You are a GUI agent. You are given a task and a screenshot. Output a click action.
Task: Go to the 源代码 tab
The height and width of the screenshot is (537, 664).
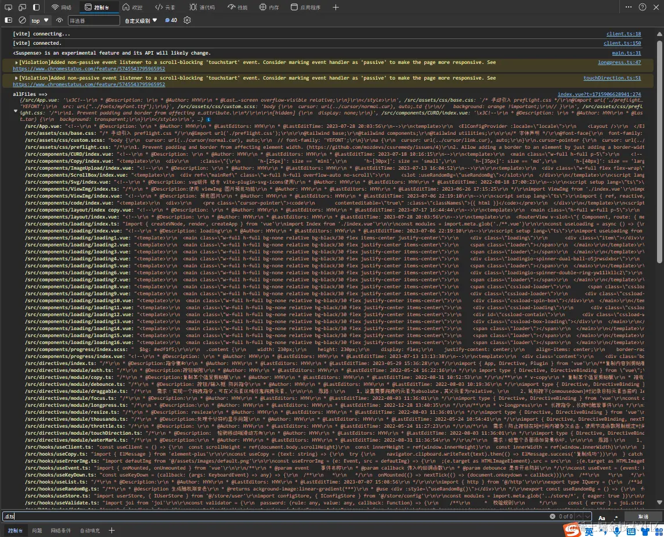[x=202, y=7]
